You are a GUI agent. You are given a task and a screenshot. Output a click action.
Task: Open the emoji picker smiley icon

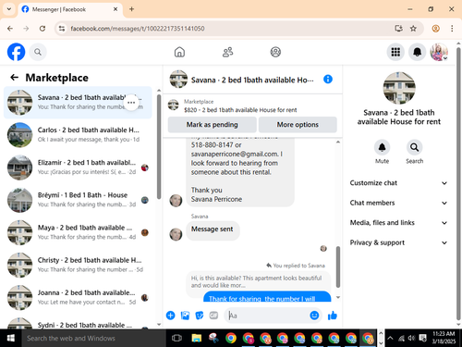(x=314, y=316)
